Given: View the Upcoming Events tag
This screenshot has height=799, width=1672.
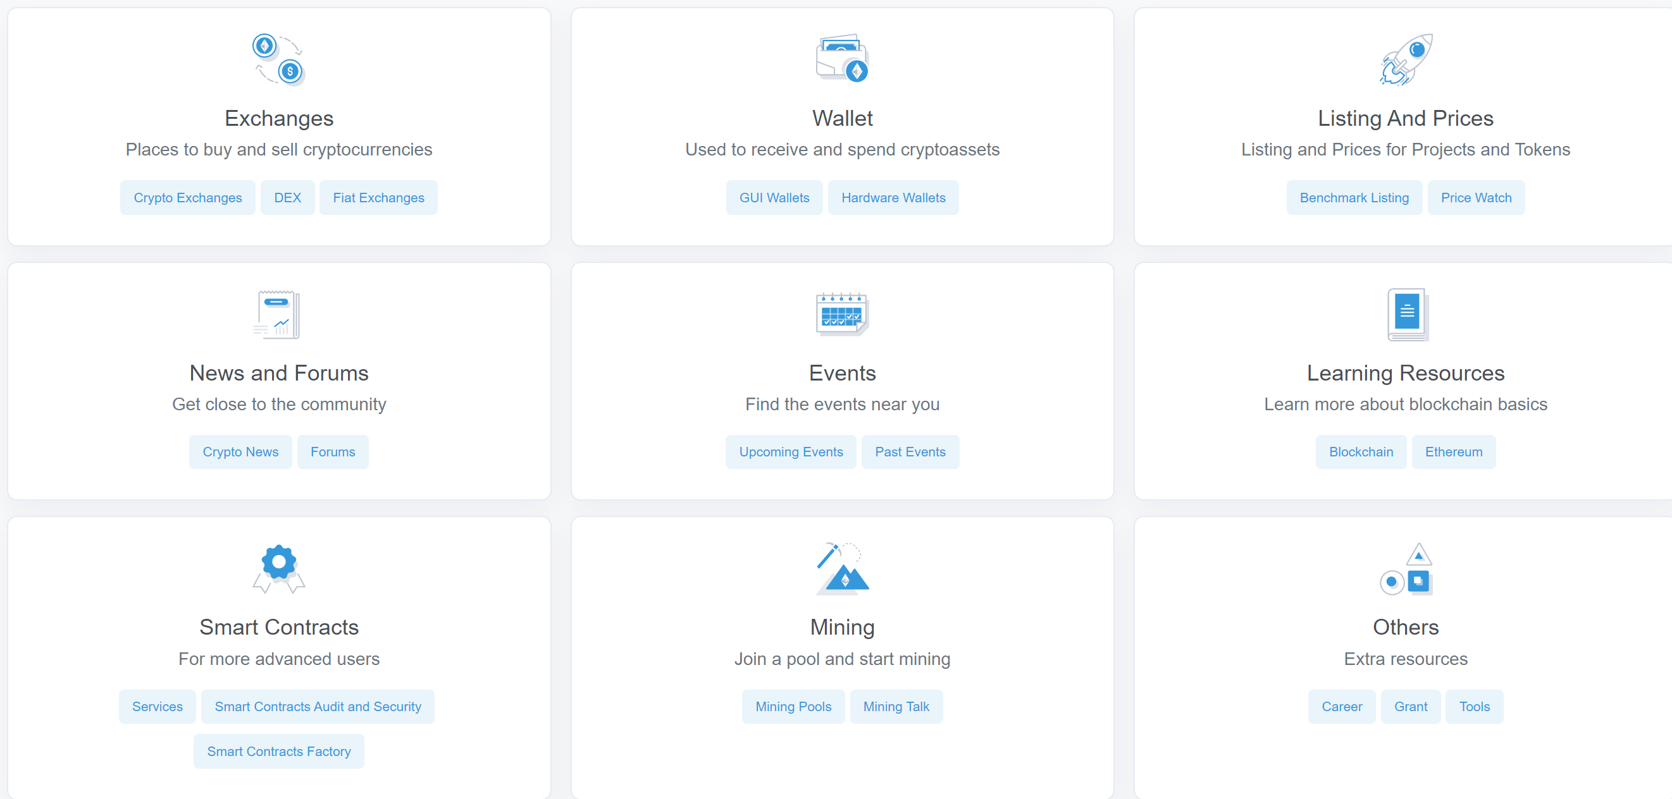Looking at the screenshot, I should coord(791,452).
